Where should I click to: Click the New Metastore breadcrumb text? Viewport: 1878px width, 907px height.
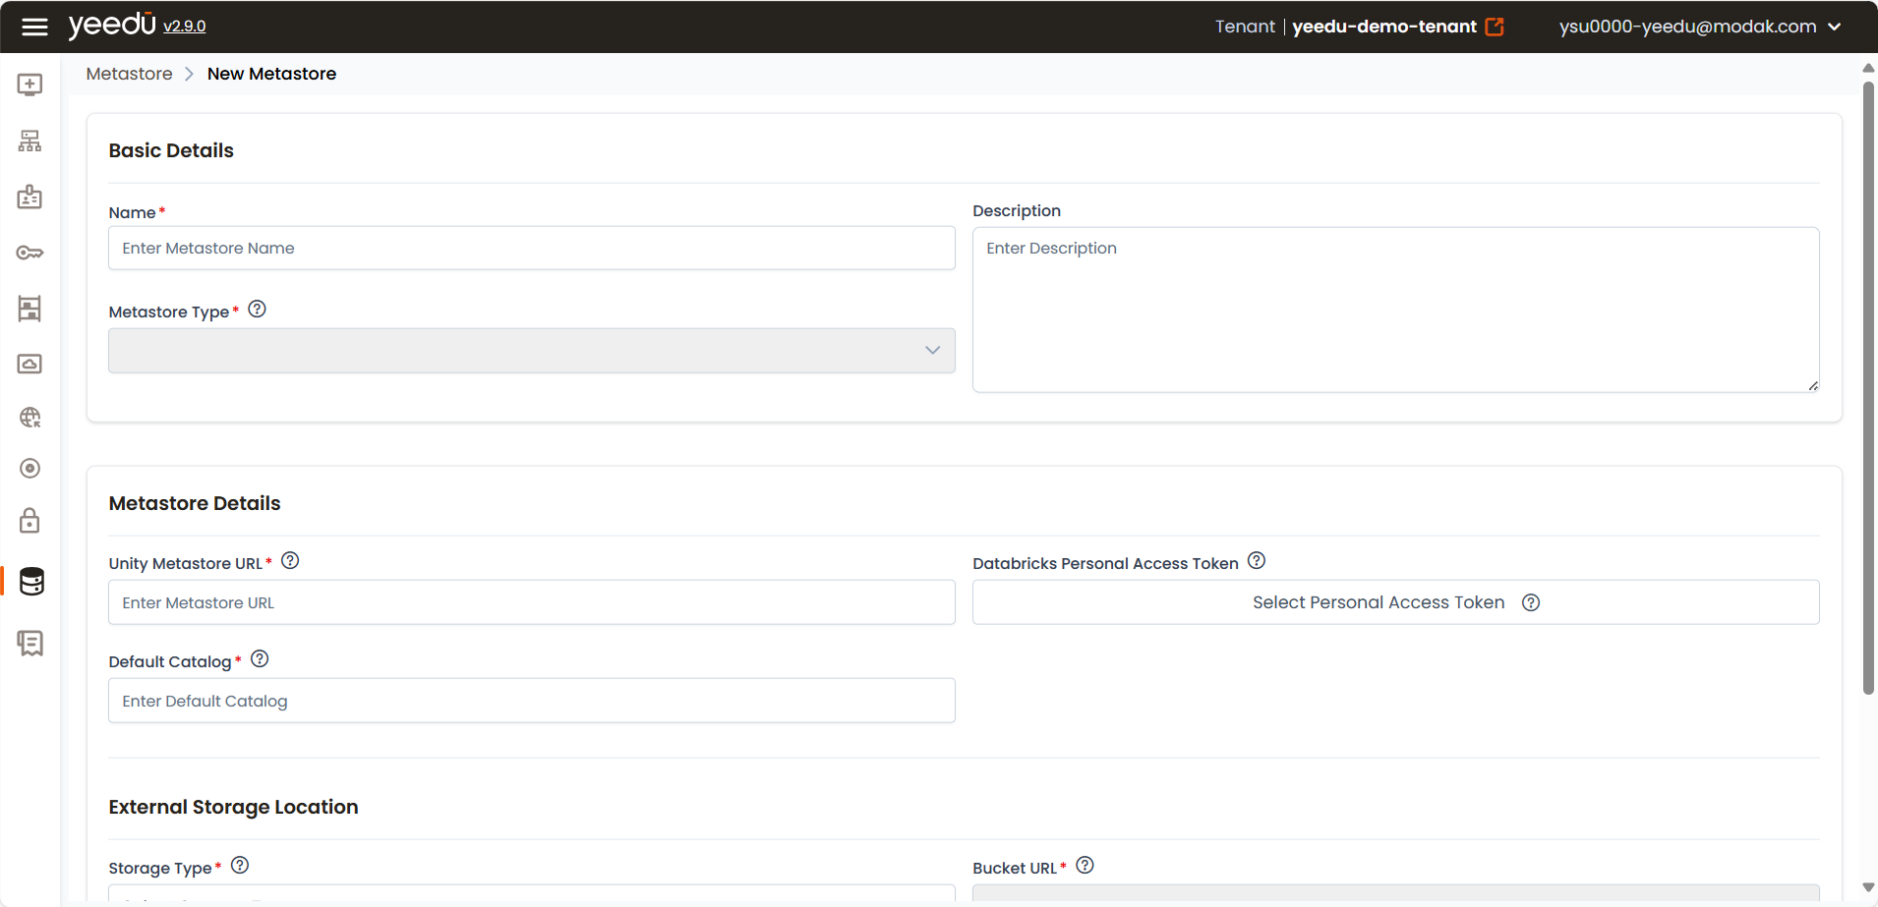tap(271, 74)
